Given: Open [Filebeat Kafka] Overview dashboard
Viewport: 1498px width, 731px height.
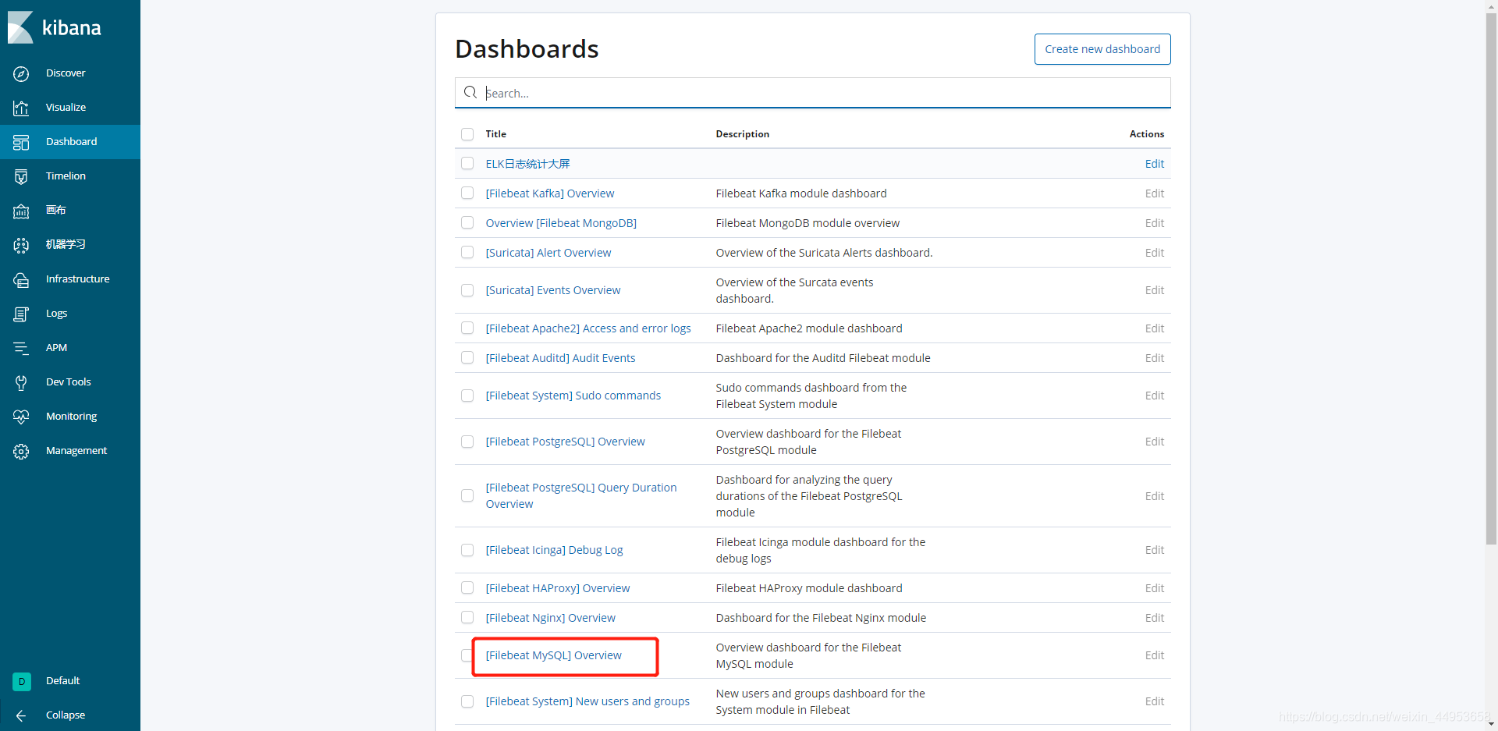Looking at the screenshot, I should (549, 193).
